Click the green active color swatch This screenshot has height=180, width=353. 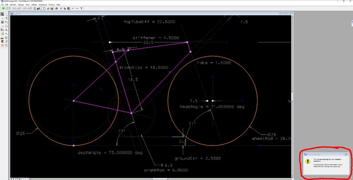pyautogui.click(x=3, y=8)
